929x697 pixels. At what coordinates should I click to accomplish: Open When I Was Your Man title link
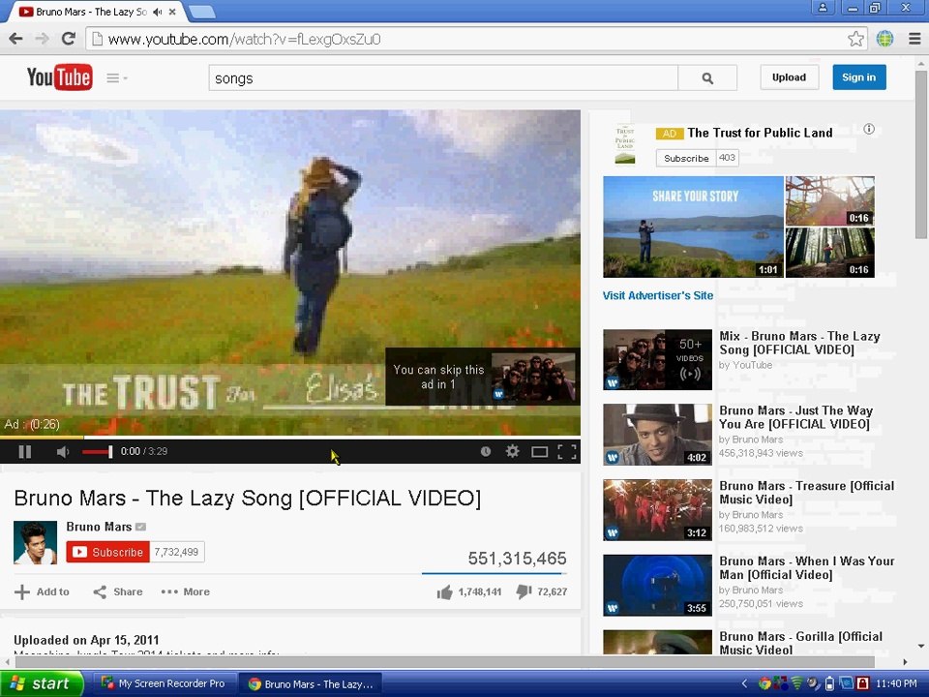[806, 568]
